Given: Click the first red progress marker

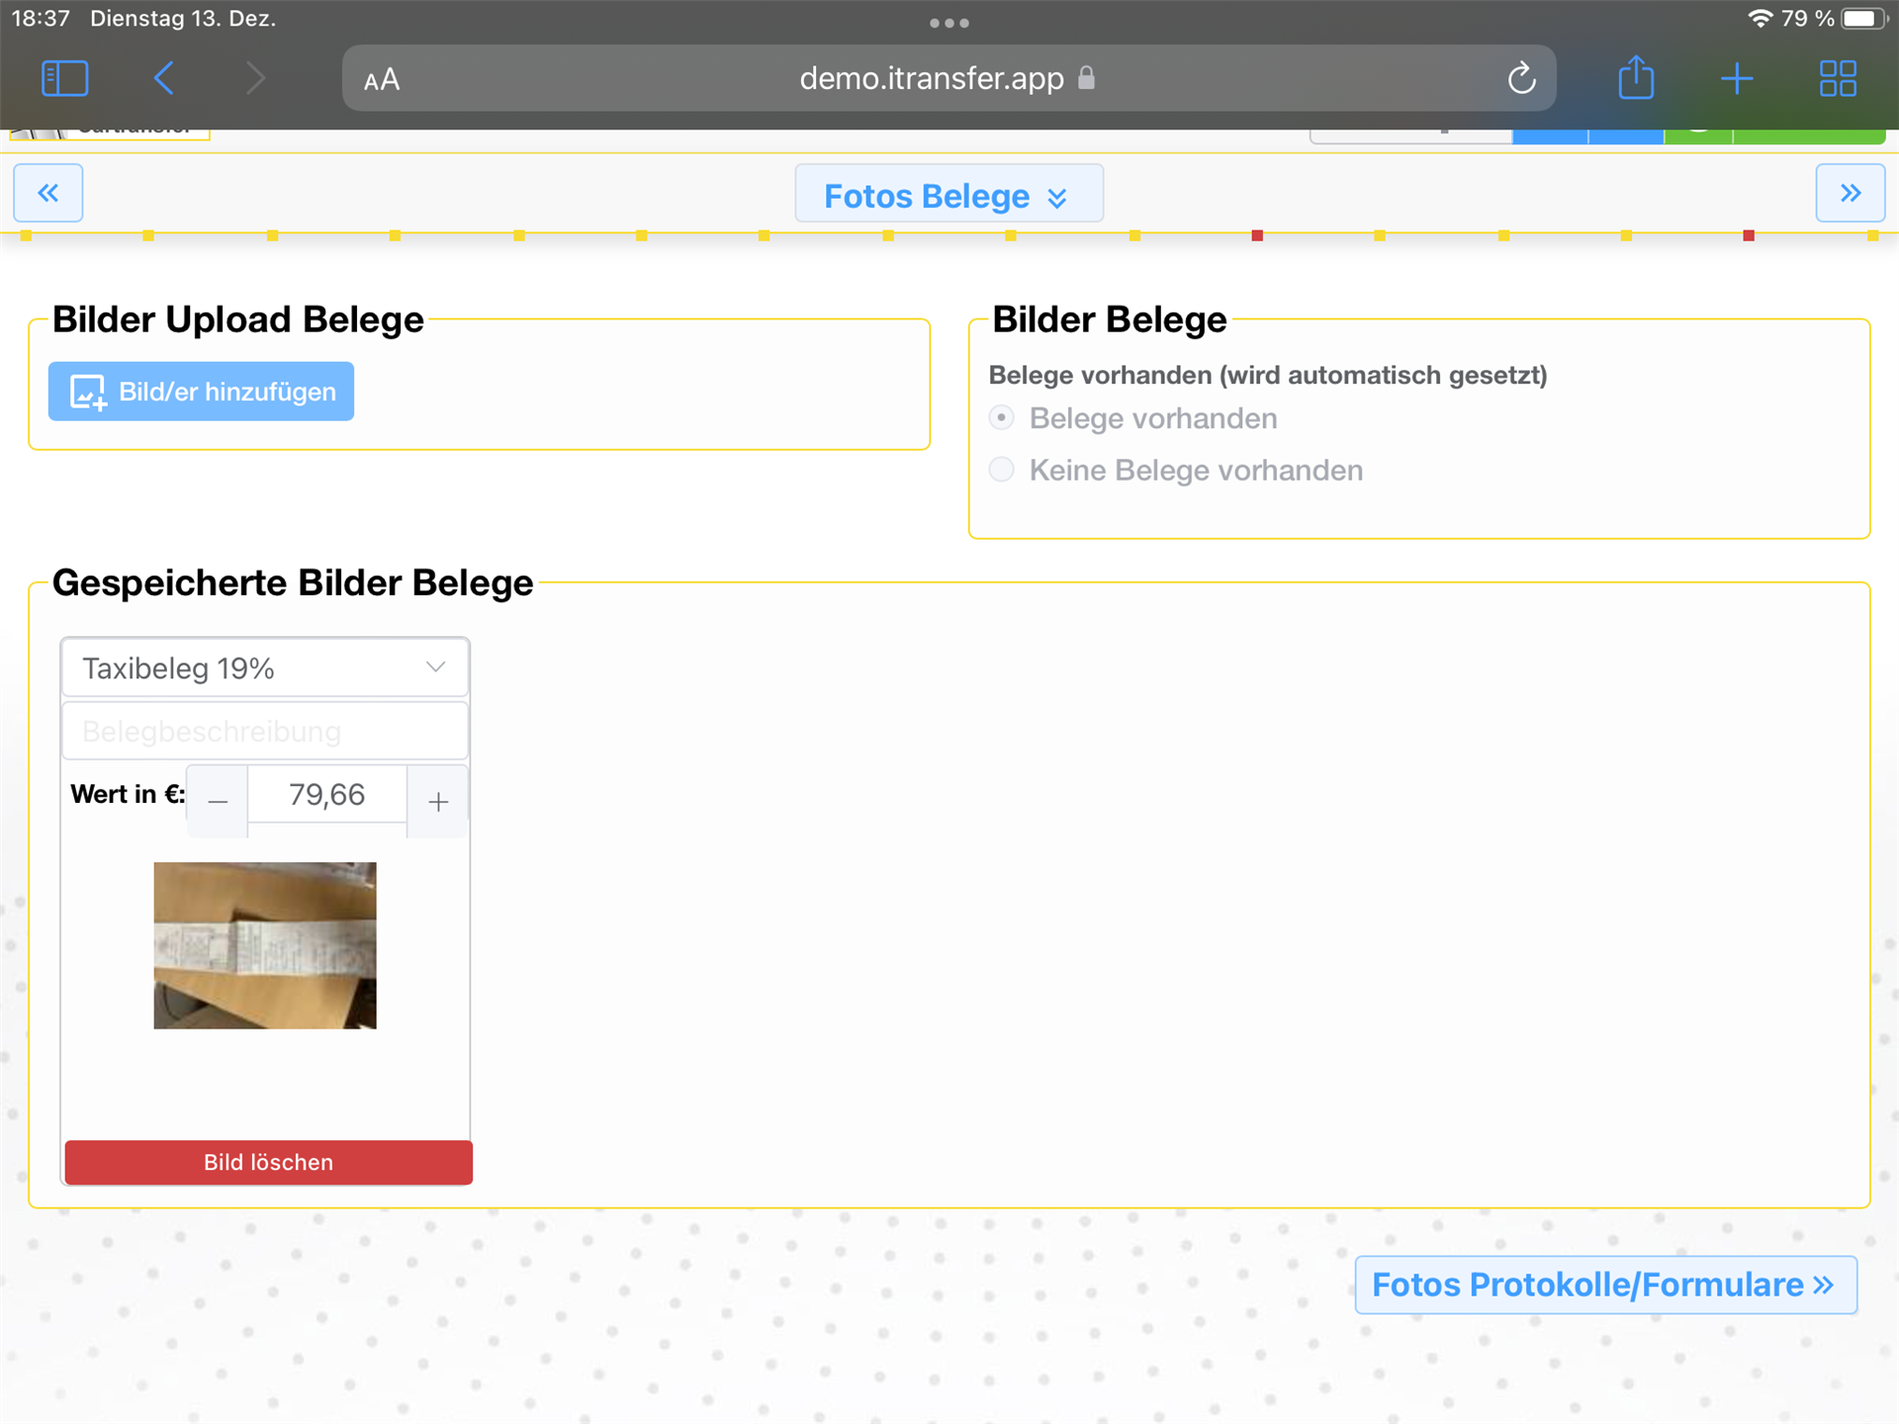Looking at the screenshot, I should 1257,235.
